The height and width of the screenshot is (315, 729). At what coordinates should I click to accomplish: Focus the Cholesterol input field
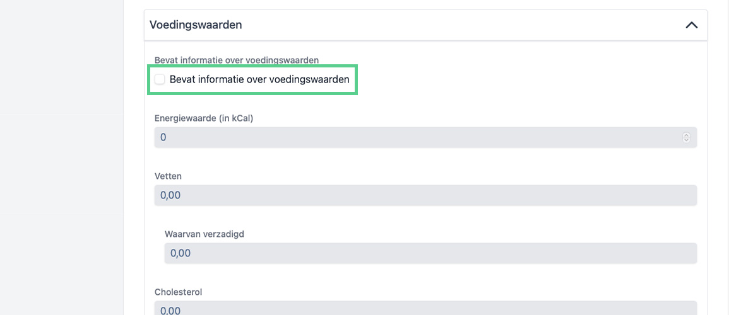pyautogui.click(x=425, y=309)
